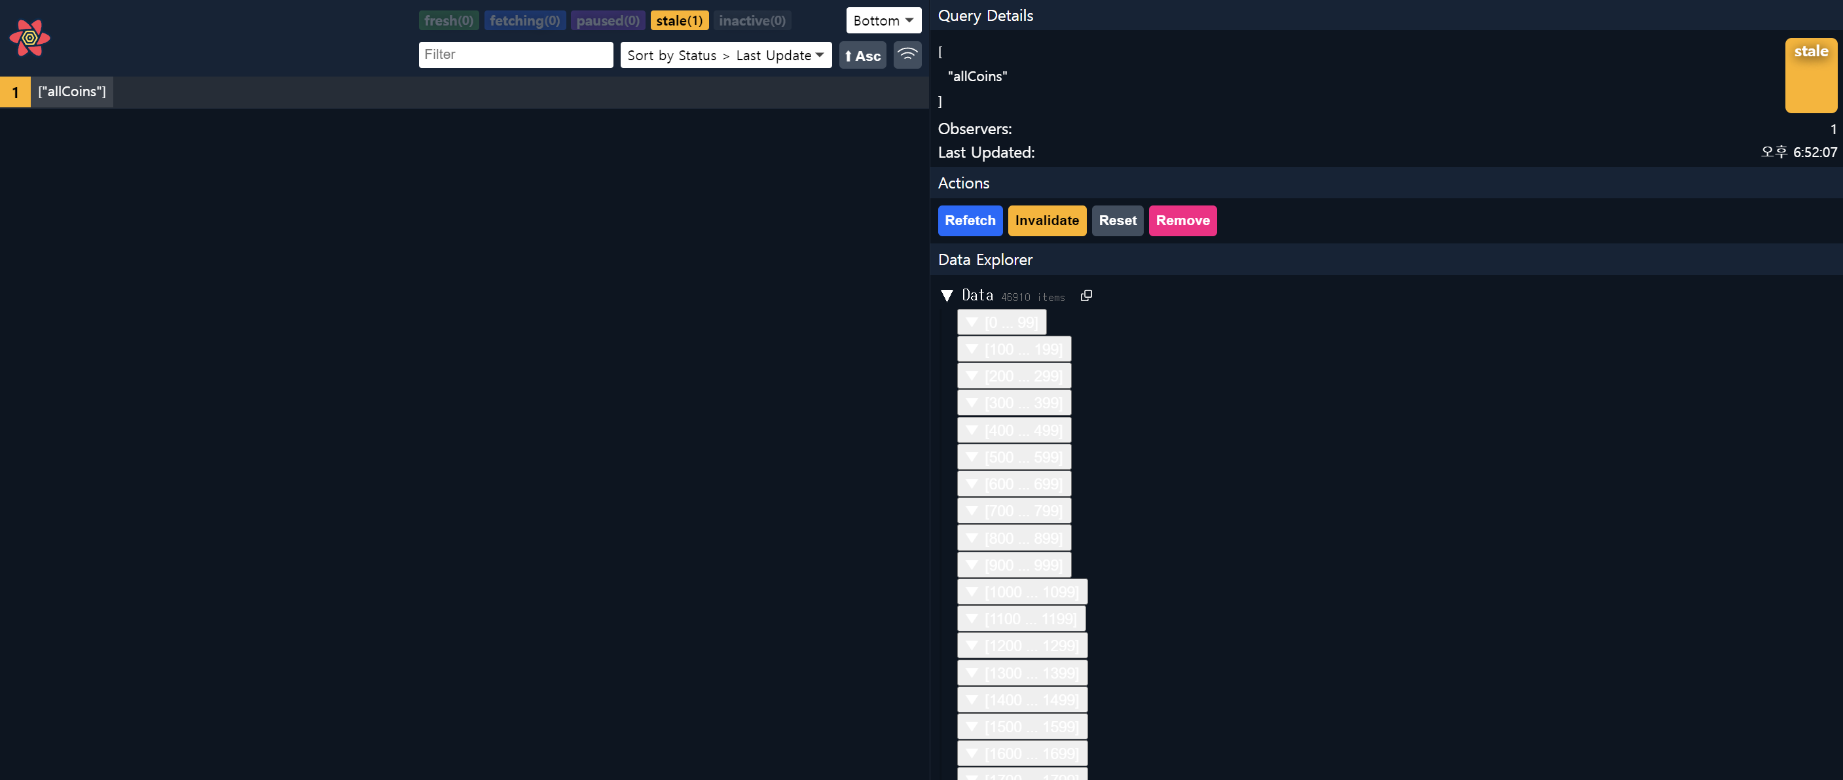Image resolution: width=1843 pixels, height=780 pixels.
Task: Toggle the stale(1) status filter
Action: tap(679, 21)
